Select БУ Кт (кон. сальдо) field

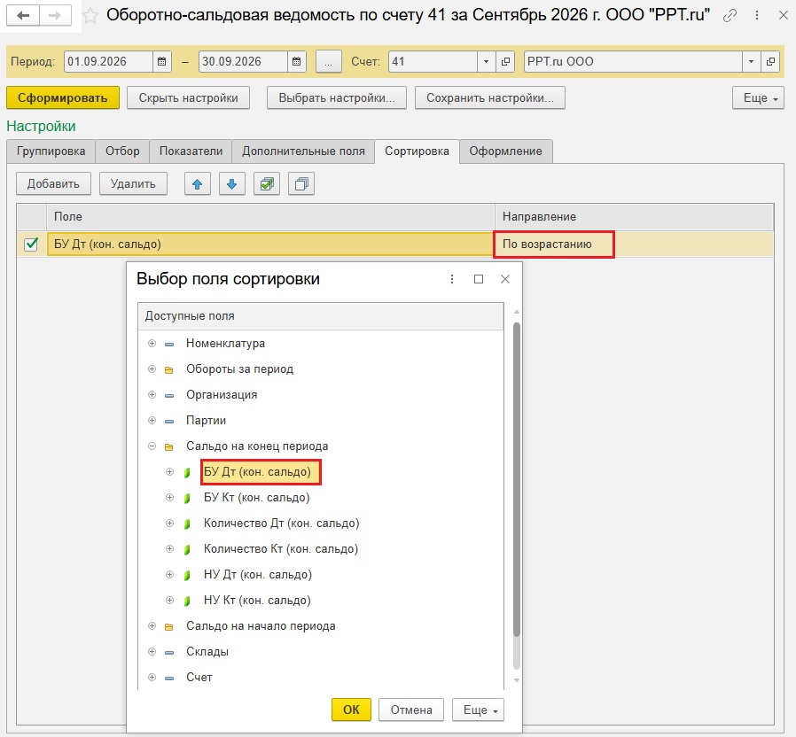256,498
